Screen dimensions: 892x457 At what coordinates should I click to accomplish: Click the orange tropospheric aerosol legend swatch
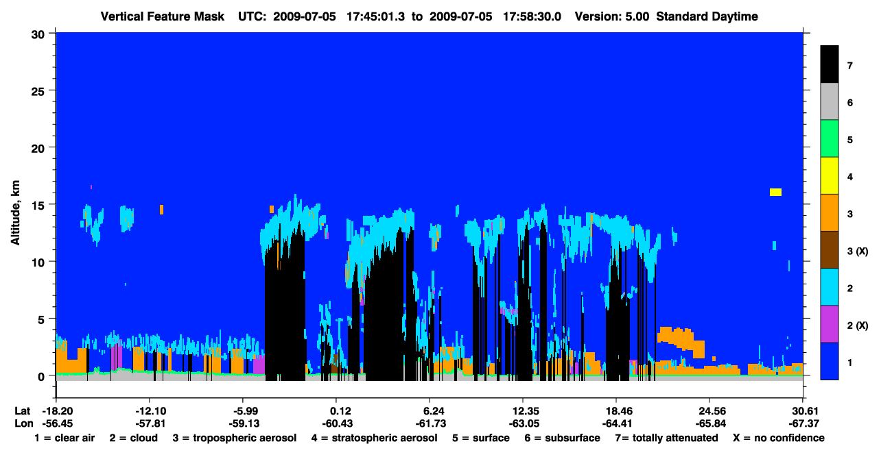[830, 214]
